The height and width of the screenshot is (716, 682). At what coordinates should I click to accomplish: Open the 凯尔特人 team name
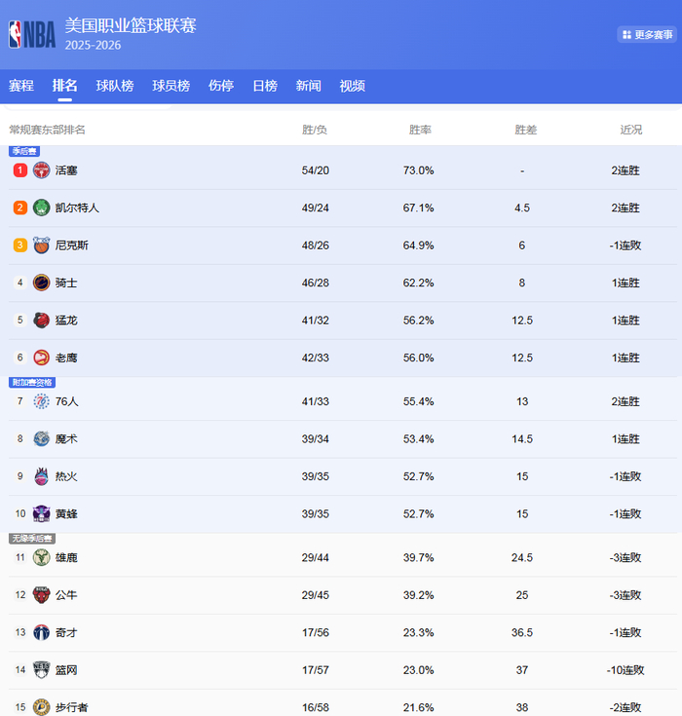(x=77, y=207)
